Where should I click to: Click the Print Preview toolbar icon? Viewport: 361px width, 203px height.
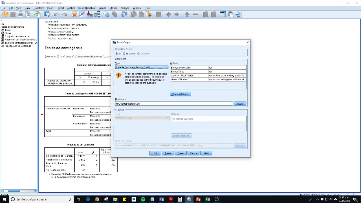pos(28,14)
